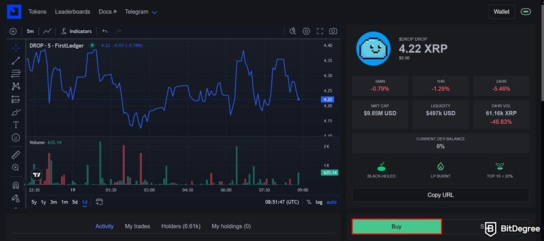The width and height of the screenshot is (544, 241).
Task: Select the brush drawing tool
Action: (16, 112)
